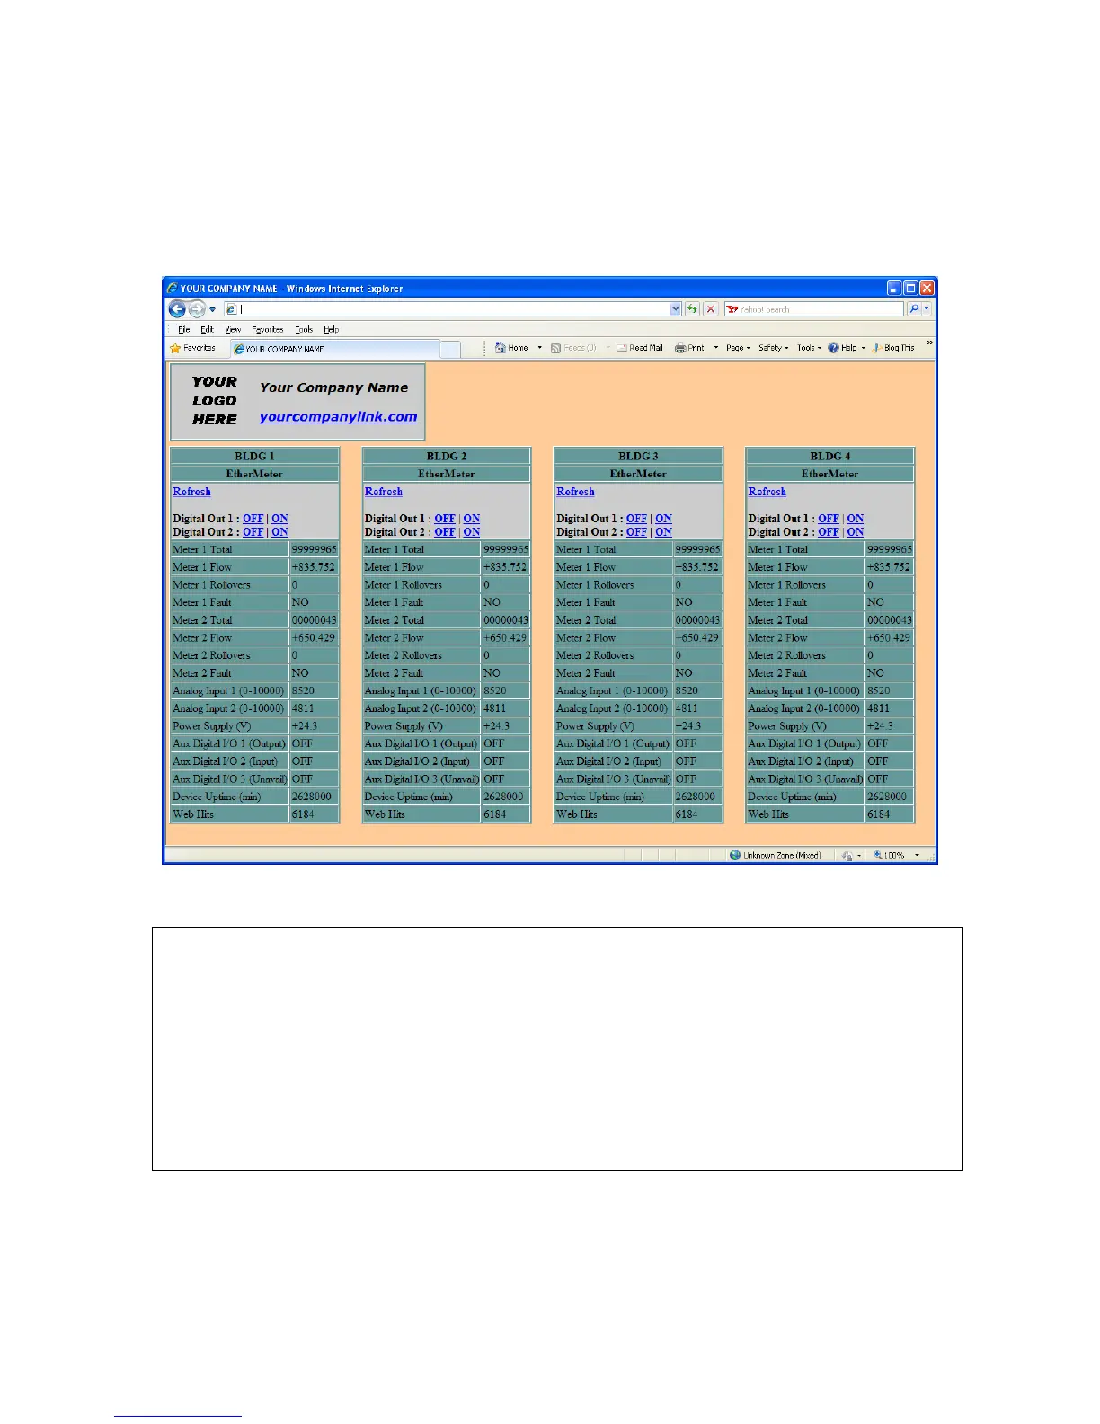This screenshot has height=1424, width=1100.
Task: Turn BLDG 2 Digital Out 1 ON
Action: (x=471, y=519)
